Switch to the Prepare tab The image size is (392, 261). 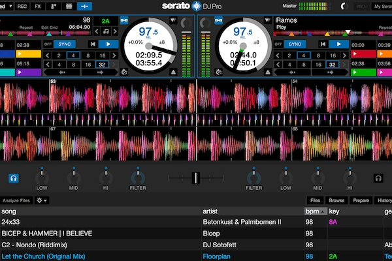pyautogui.click(x=361, y=200)
